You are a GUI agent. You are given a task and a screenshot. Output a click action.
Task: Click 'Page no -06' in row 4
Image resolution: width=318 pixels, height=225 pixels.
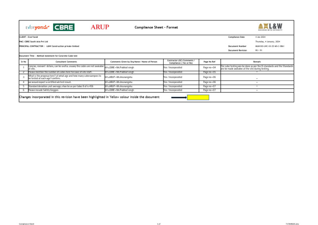pyautogui.click(x=210, y=82)
